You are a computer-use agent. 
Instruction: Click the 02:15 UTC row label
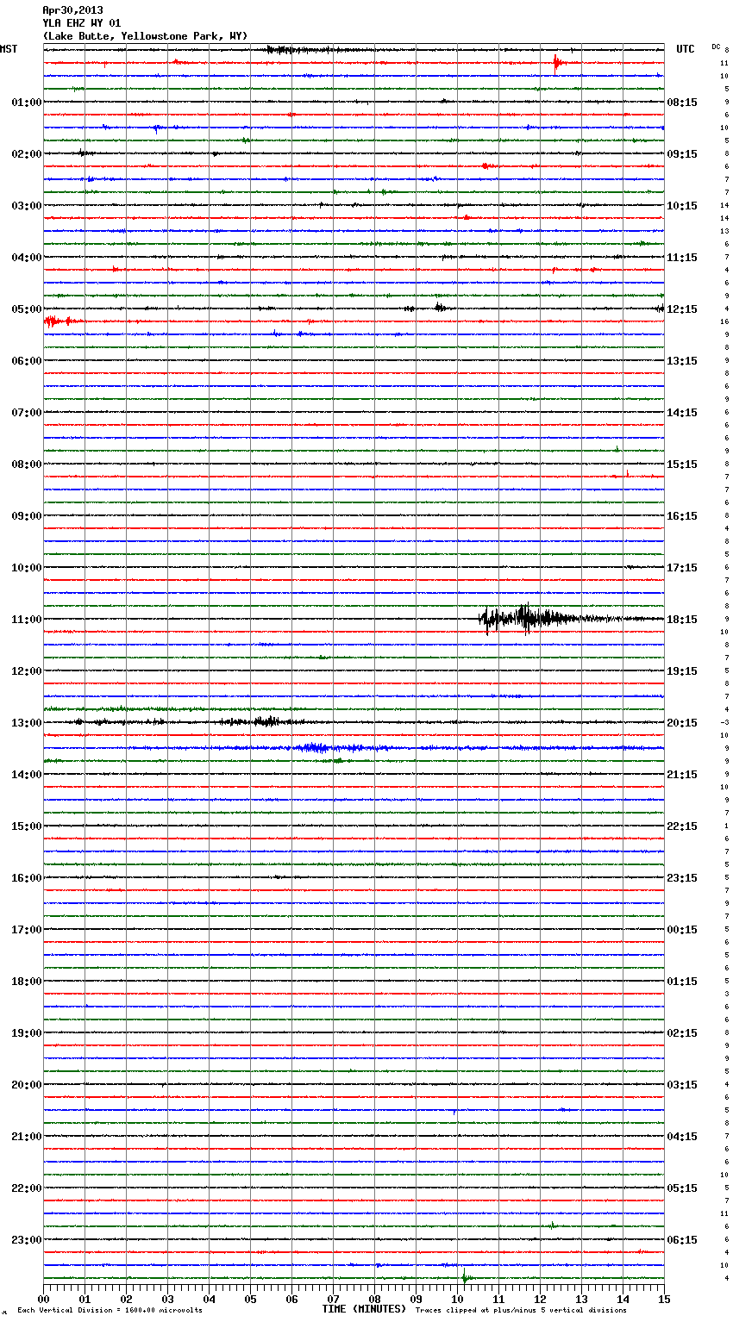click(x=682, y=1033)
